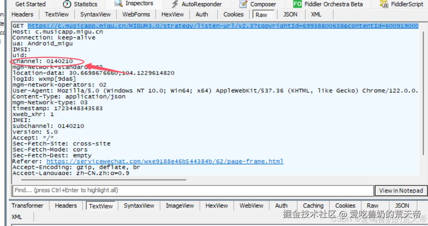428x226 pixels.
Task: Open the request HexView tab
Action: pyautogui.click(x=172, y=14)
